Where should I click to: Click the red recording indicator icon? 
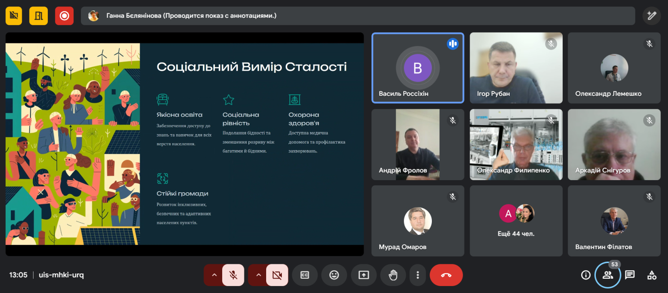pos(64,16)
